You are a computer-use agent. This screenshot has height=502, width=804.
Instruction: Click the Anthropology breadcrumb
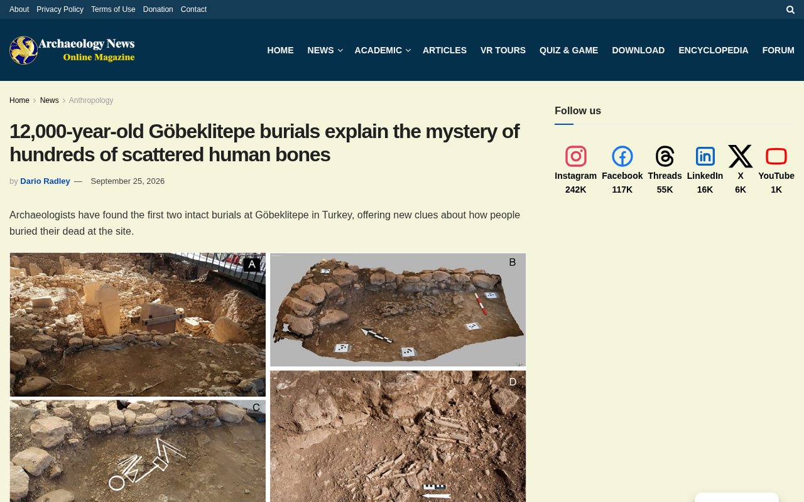pos(91,100)
